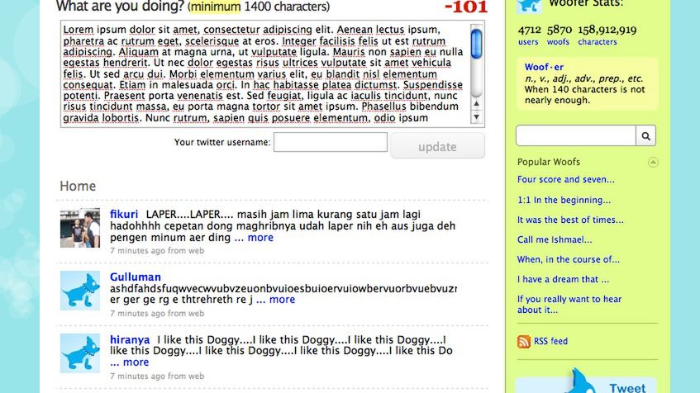Open hiranya's blue dog avatar
This screenshot has height=393, width=700.
80,353
